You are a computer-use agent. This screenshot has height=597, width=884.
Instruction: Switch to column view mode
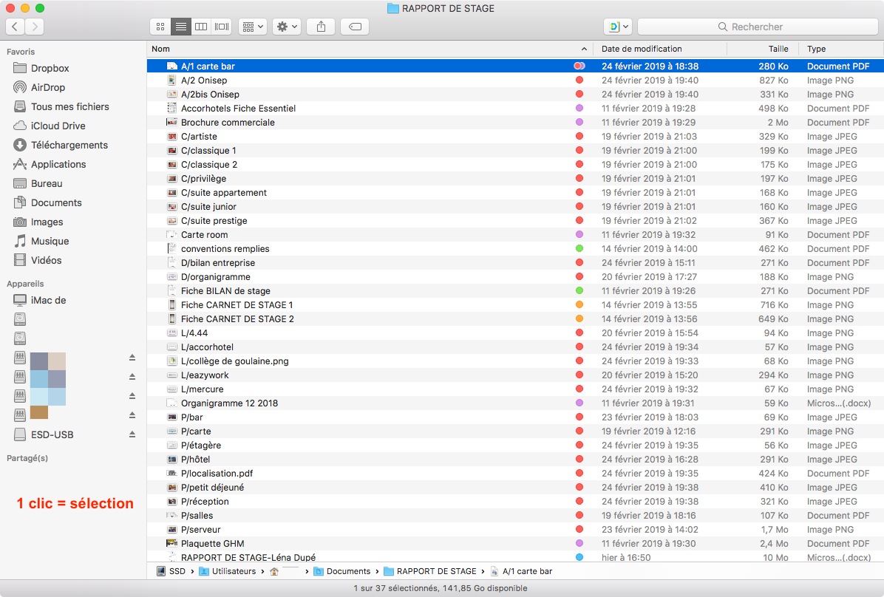[x=200, y=27]
